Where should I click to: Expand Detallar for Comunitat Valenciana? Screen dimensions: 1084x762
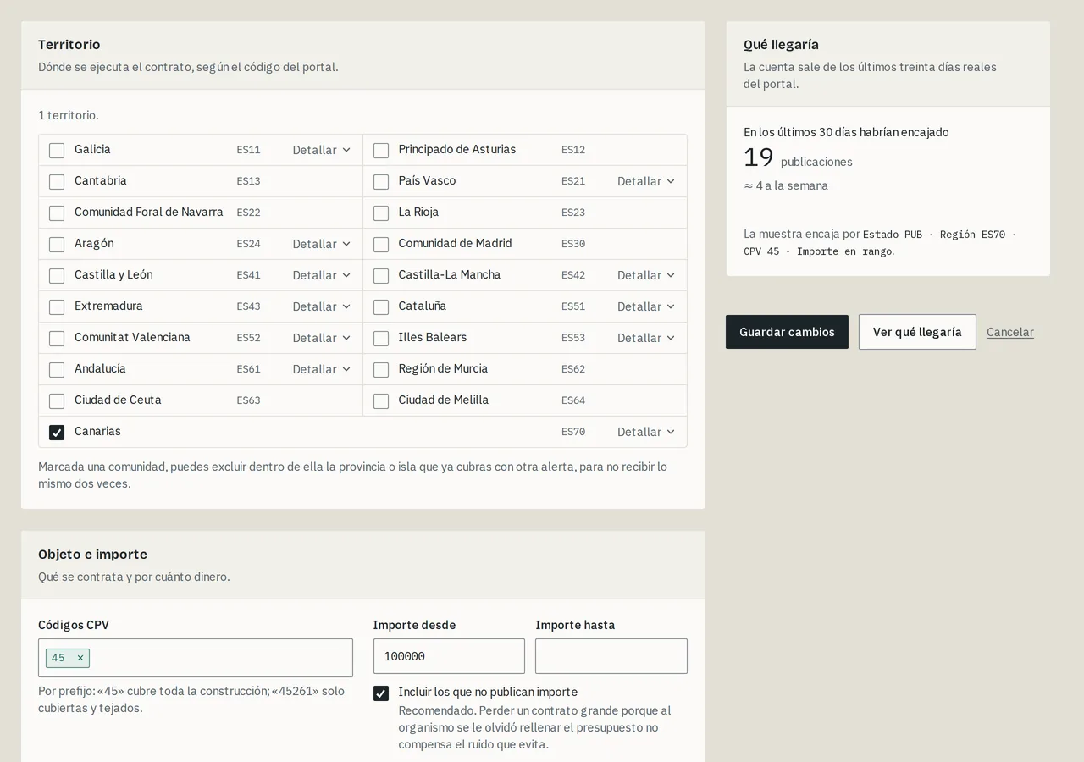322,338
